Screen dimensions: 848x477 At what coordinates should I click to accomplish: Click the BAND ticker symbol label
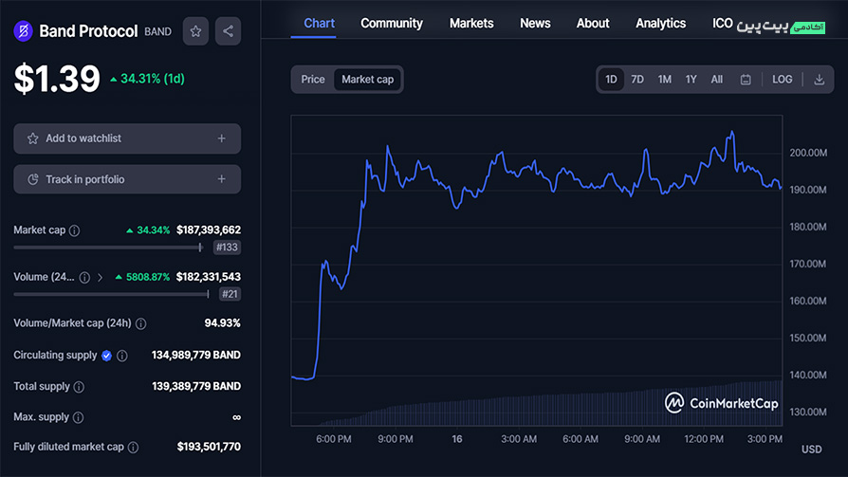click(157, 32)
